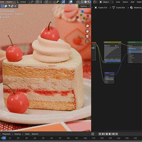Open the node editor Select menu
The width and height of the screenshot is (142, 142).
pos(125,2)
